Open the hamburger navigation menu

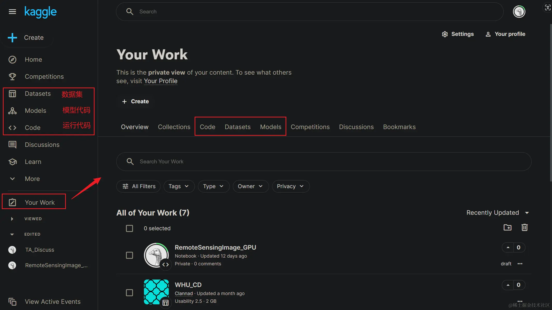[x=12, y=12]
